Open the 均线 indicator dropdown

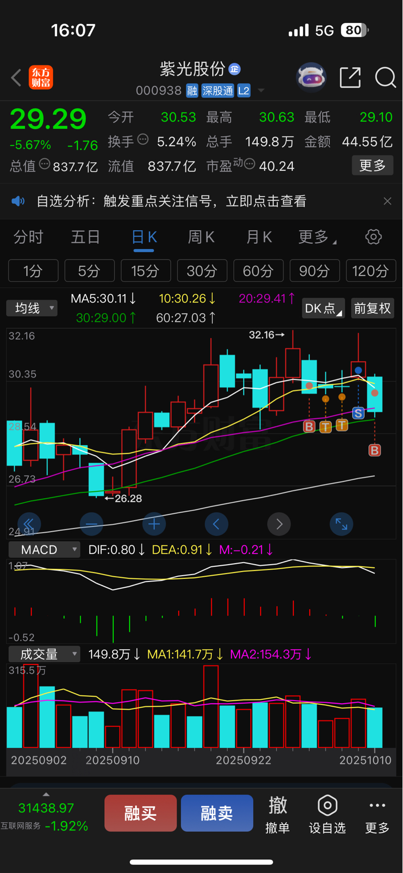tap(32, 308)
